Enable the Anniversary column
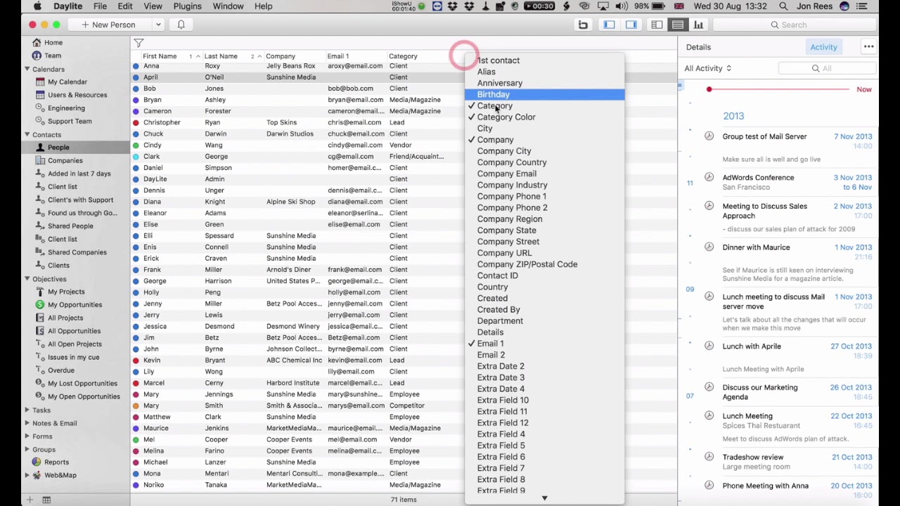This screenshot has height=506, width=900. 544,83
